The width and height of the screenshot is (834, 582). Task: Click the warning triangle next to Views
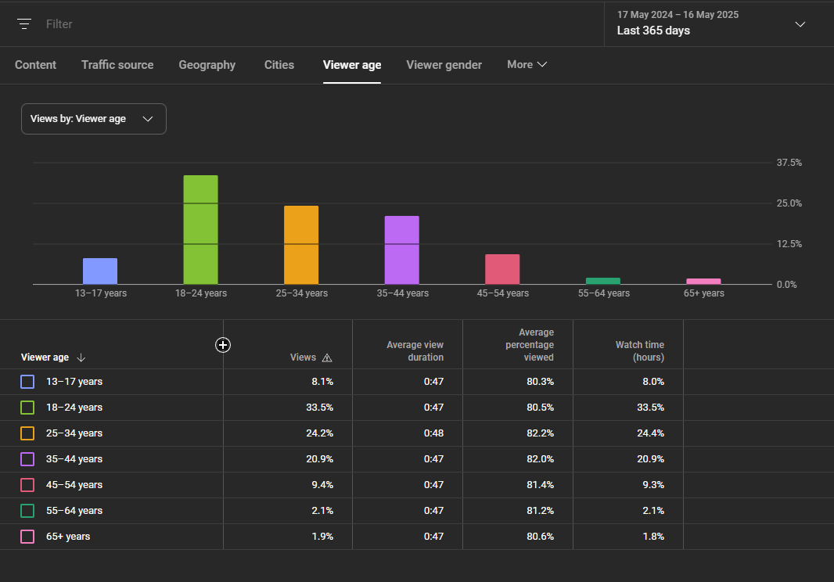(327, 358)
